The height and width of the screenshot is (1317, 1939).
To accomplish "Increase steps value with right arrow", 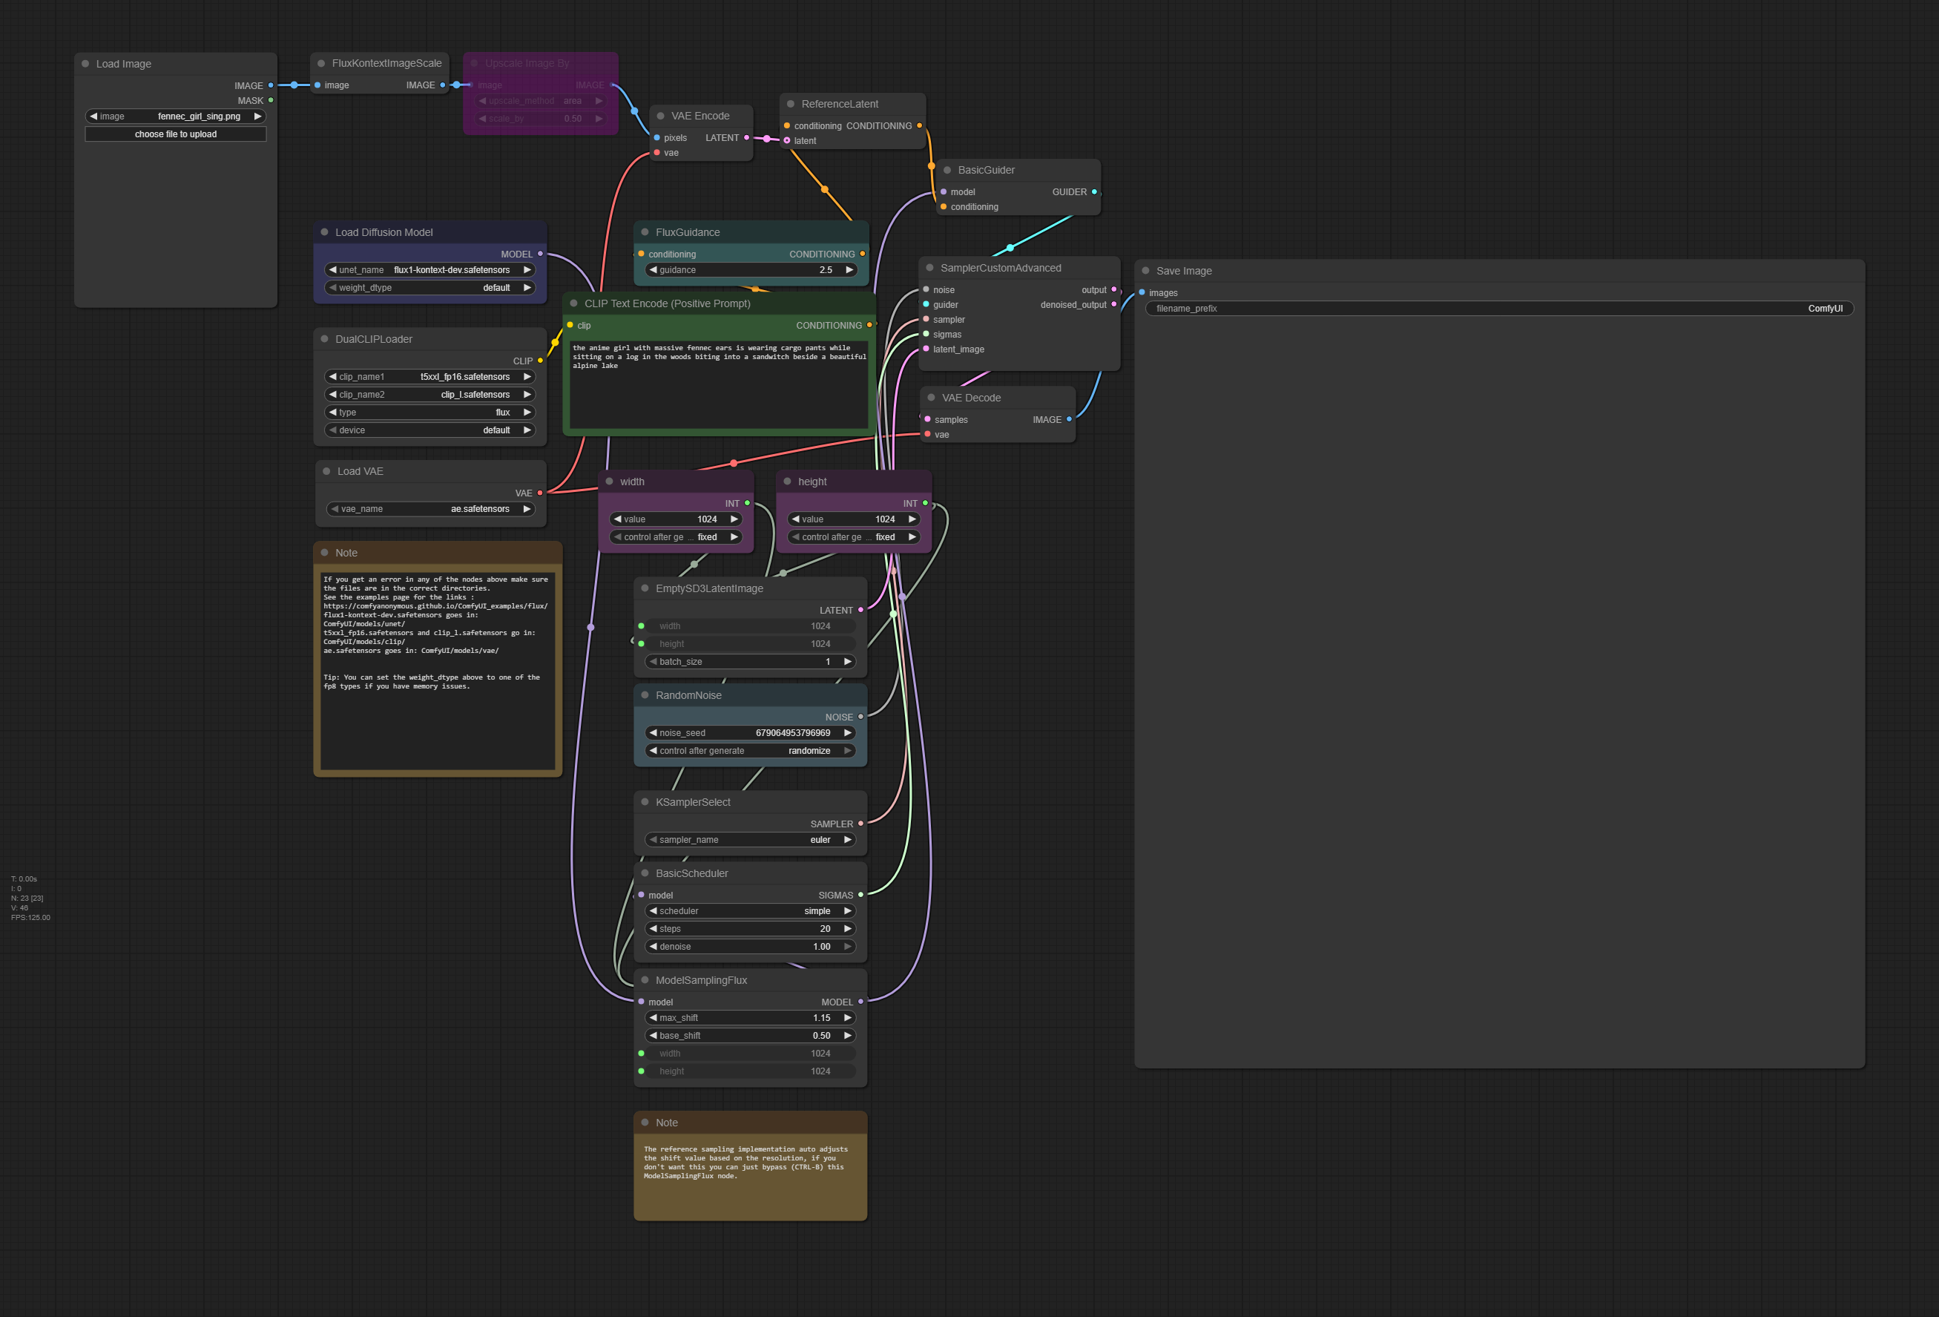I will click(x=848, y=929).
